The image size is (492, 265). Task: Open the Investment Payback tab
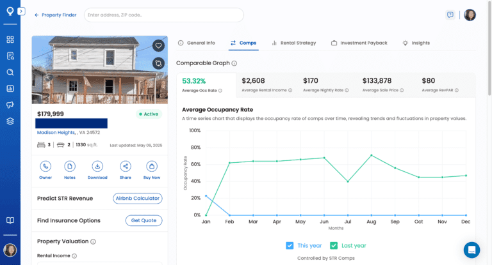point(359,43)
